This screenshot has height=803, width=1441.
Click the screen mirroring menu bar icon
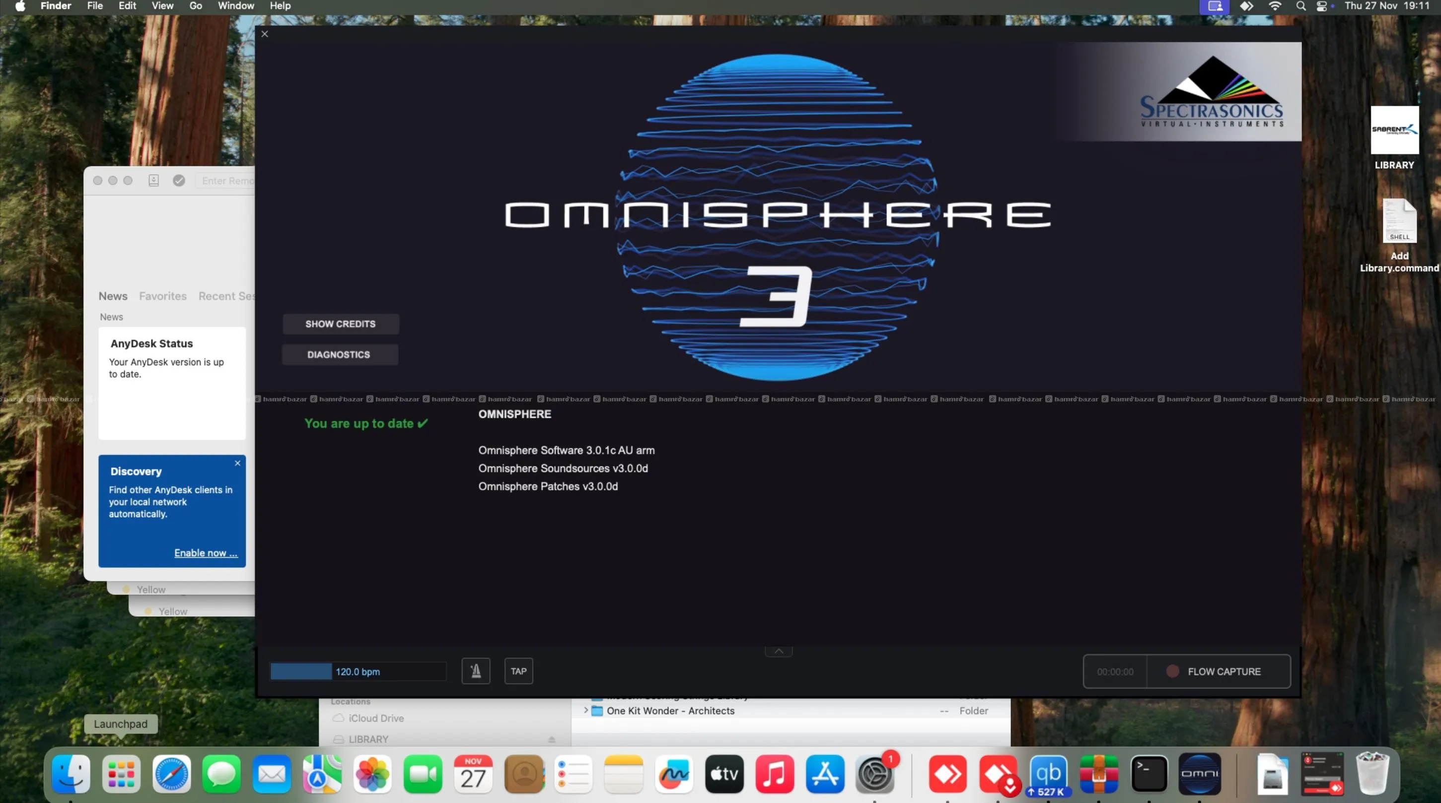(x=1215, y=7)
